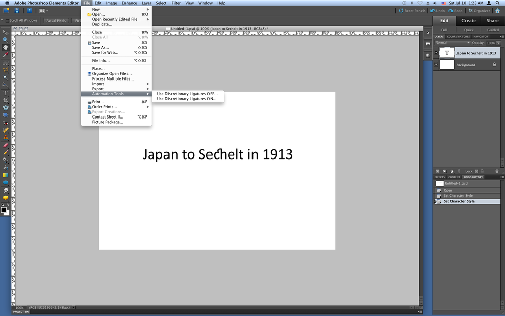Delete layer using the trash icon
This screenshot has height=316, width=505.
coord(497,171)
